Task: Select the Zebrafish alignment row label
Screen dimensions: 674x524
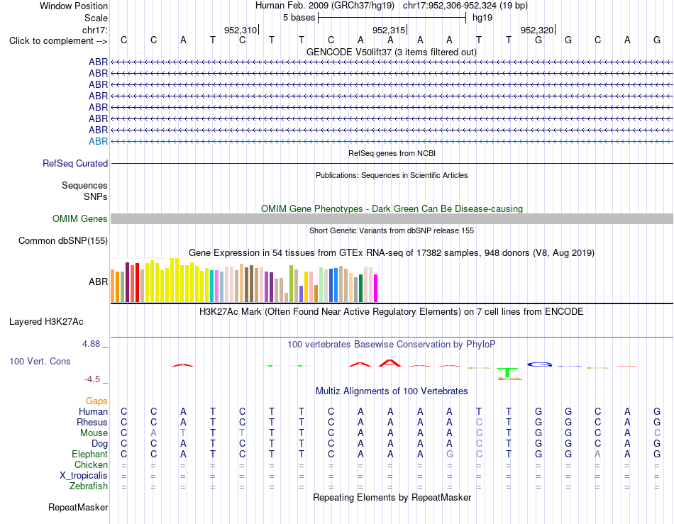Action: tap(89, 486)
